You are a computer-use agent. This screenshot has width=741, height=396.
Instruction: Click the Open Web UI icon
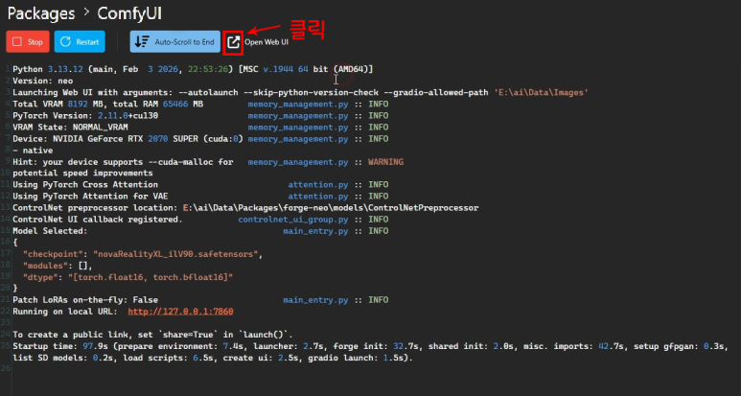point(233,42)
